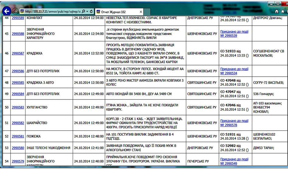The height and width of the screenshot is (173, 288).
Task: Follow the Приєднано до події № 2990539 link
Action: click(x=234, y=34)
